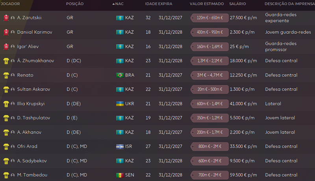Sort by DESCRIÇÃO DA IMPRENSA column header
This screenshot has width=315, height=181.
point(289,4)
